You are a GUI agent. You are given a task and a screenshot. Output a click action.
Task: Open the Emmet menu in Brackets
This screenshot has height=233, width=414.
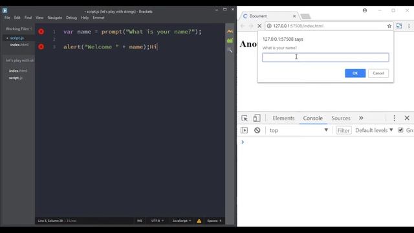point(98,17)
